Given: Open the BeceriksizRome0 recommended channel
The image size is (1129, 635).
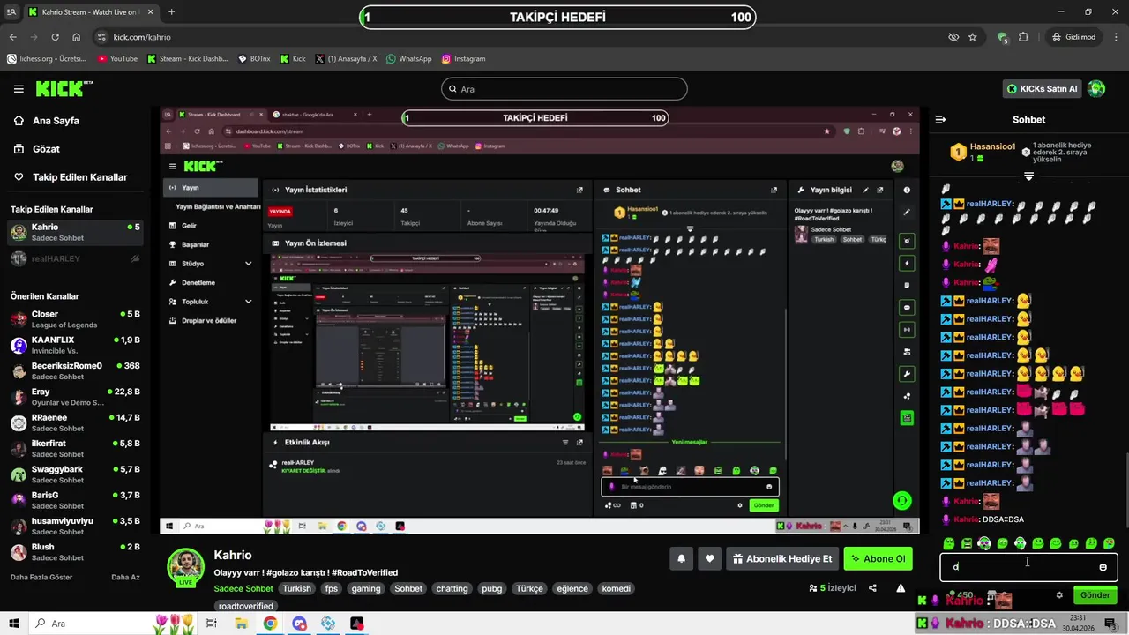Looking at the screenshot, I should 74,371.
